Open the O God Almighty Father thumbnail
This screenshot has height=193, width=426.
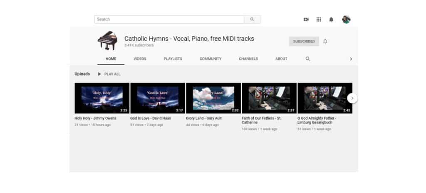325,98
